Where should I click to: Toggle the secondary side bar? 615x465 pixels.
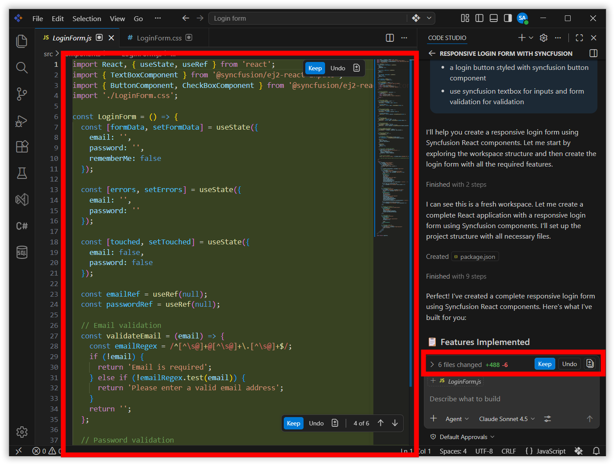(508, 18)
